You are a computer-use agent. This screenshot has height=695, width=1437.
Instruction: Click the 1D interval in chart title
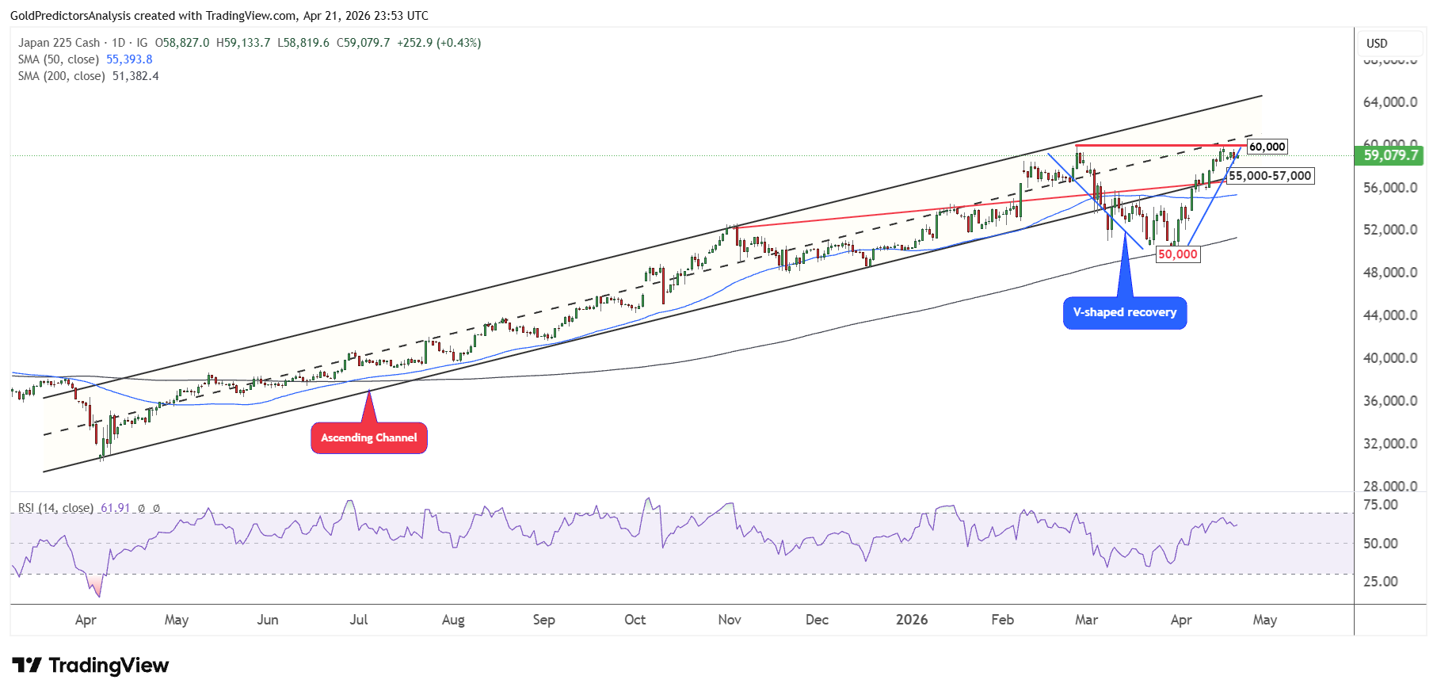point(119,43)
